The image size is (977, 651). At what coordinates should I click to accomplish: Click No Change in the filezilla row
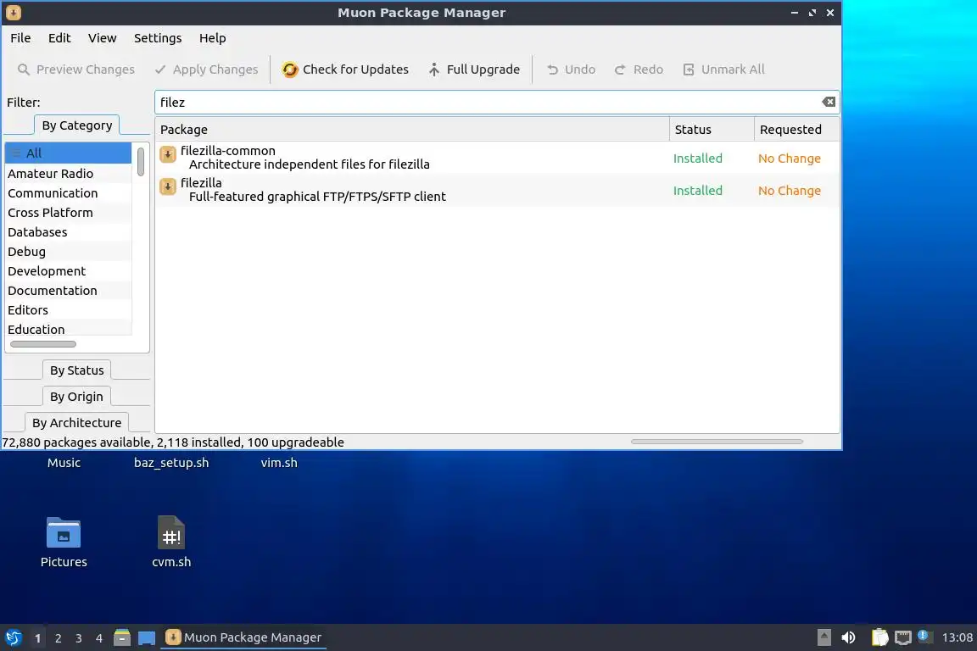789,191
